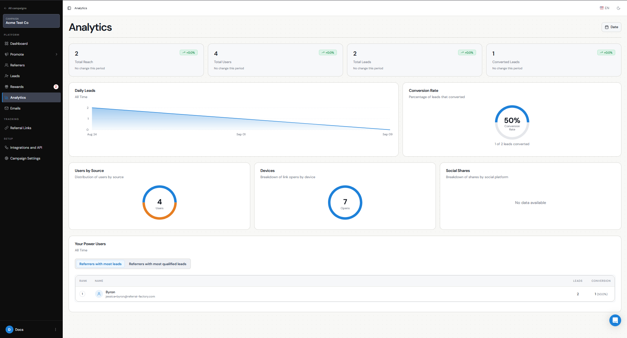Open the Docs account options menu
Screen dimensions: 627x338
click(x=56, y=330)
